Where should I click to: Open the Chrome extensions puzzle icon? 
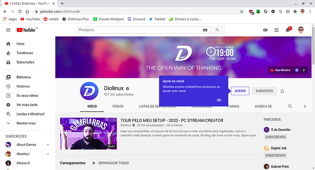tap(295, 12)
